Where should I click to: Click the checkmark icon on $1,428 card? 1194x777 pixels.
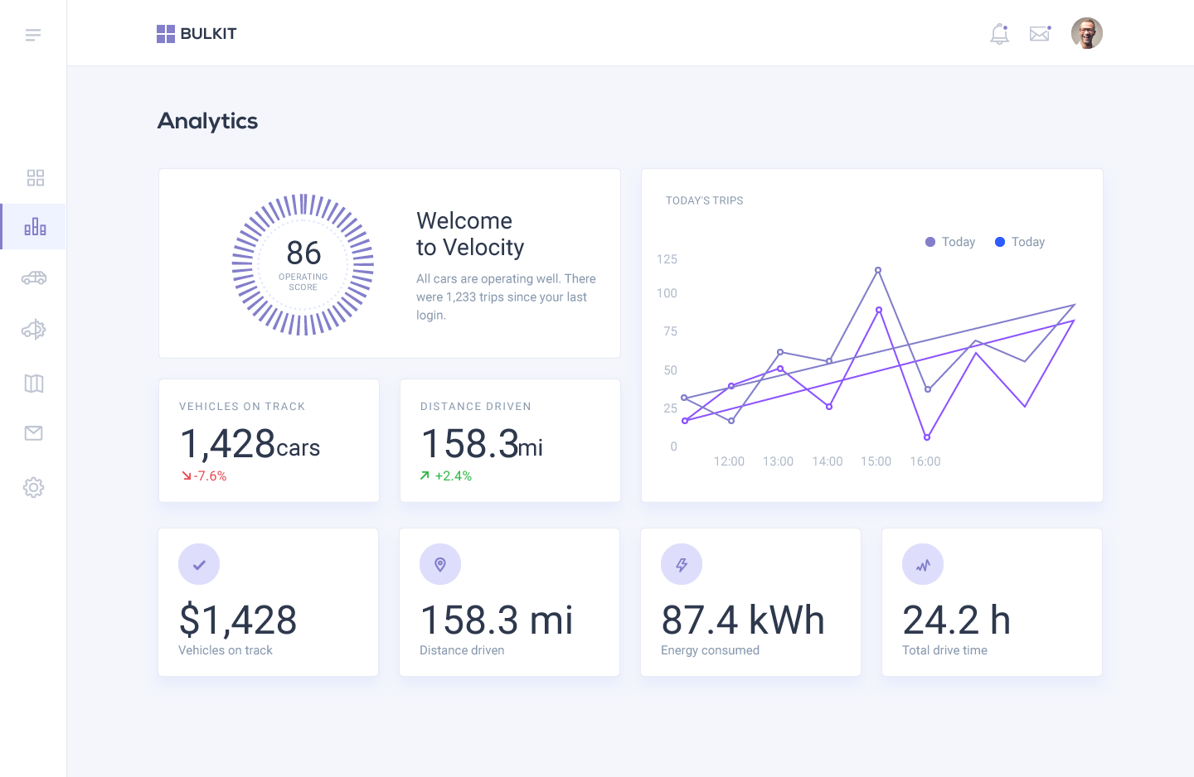click(x=199, y=565)
